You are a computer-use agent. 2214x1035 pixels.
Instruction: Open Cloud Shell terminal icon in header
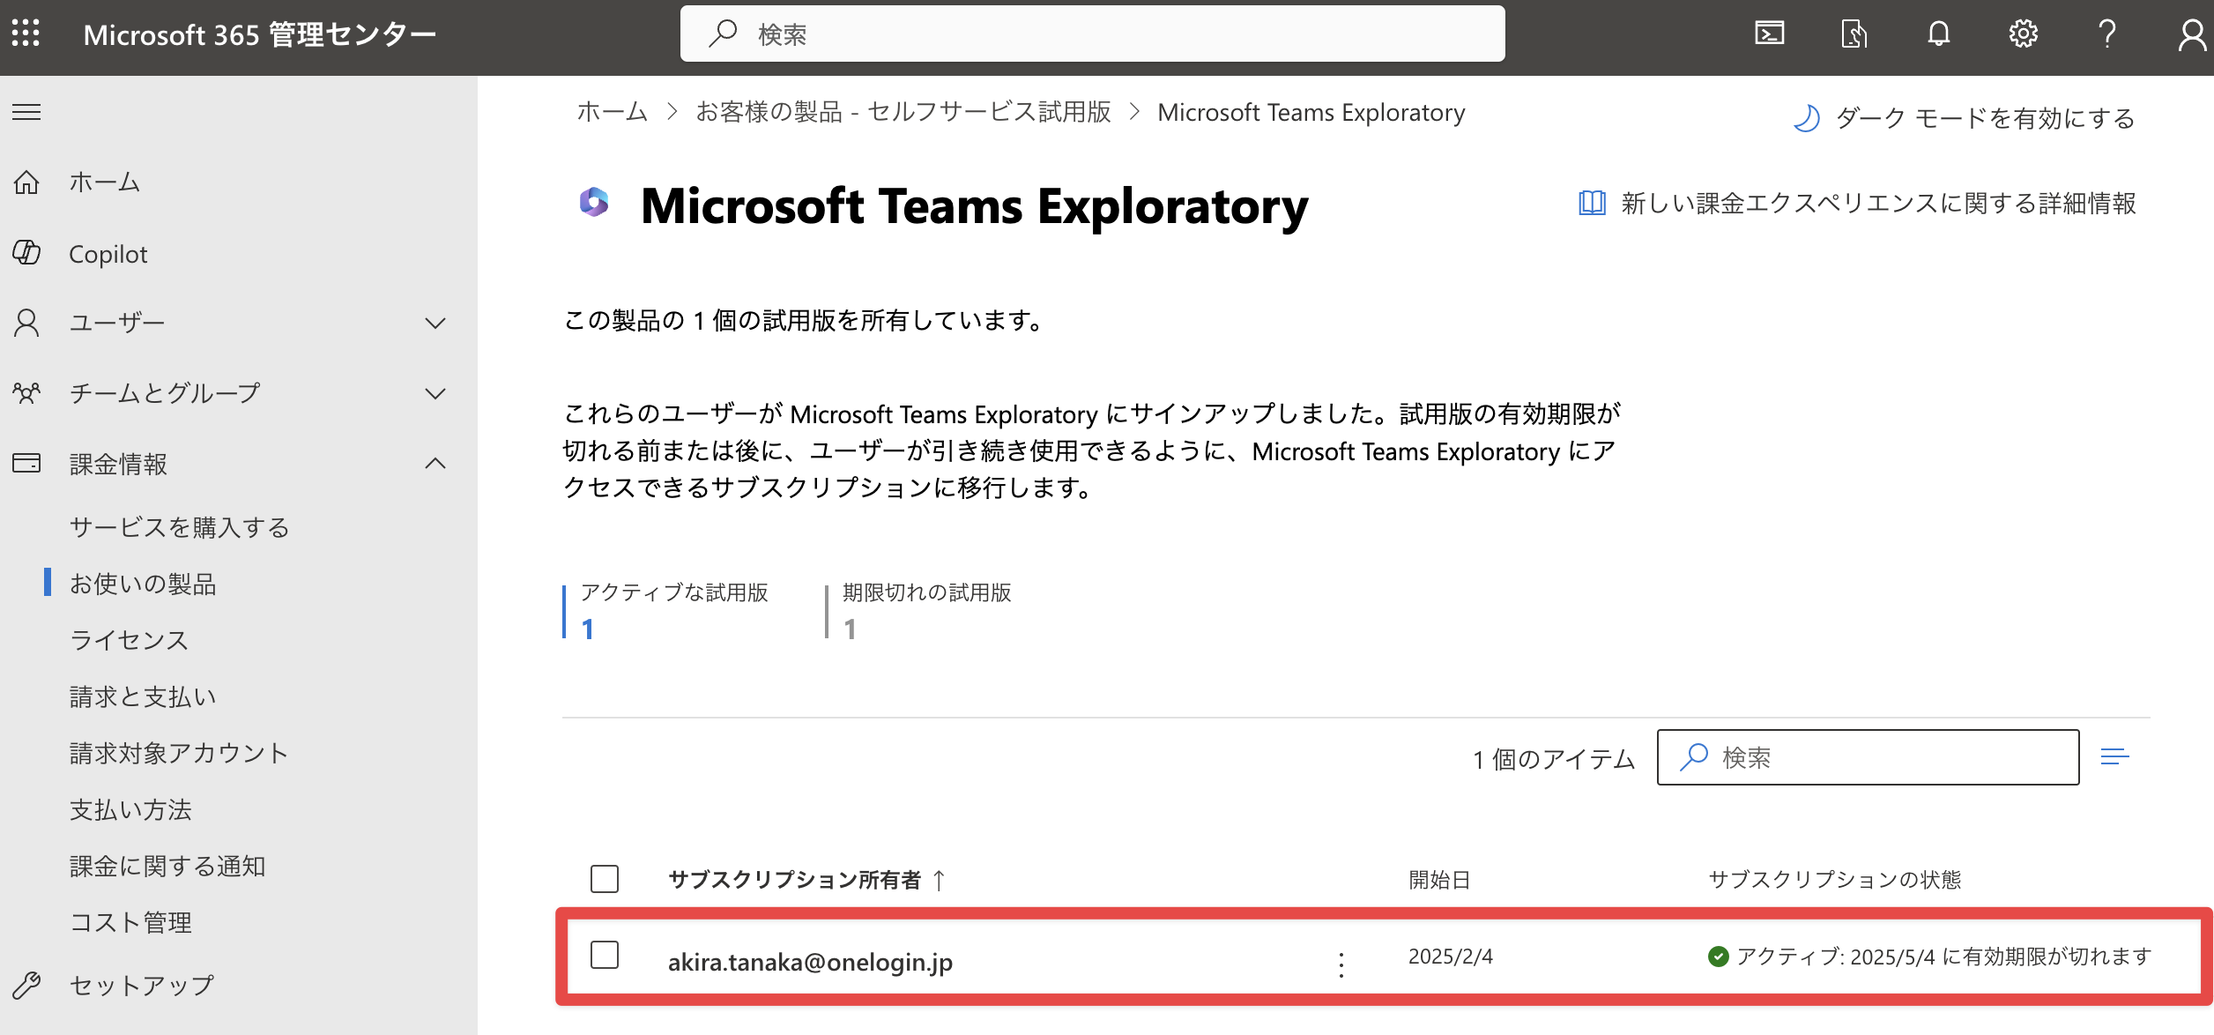point(1769,34)
